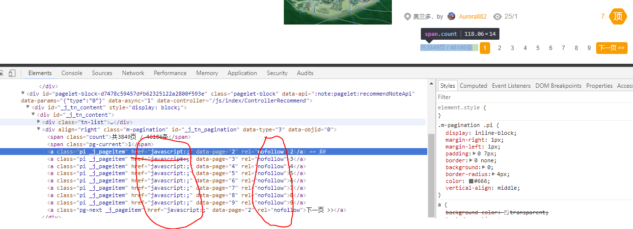Toggle the device toolbar icon in DevTools
633x229 pixels.
(x=12, y=73)
